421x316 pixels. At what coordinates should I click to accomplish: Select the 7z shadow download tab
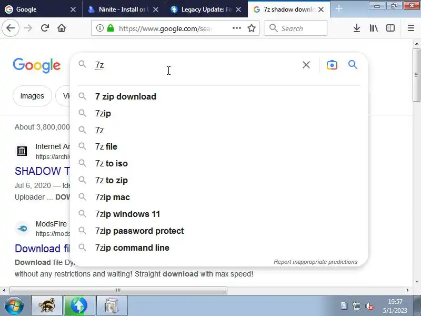289,9
